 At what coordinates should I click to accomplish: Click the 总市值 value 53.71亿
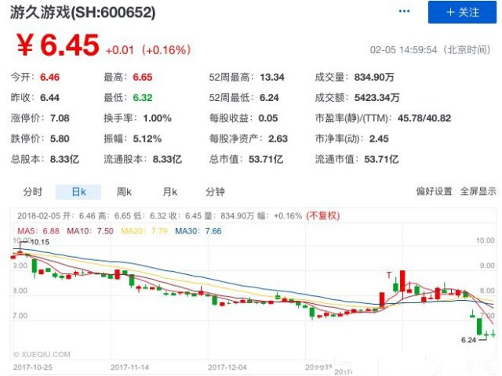(266, 159)
